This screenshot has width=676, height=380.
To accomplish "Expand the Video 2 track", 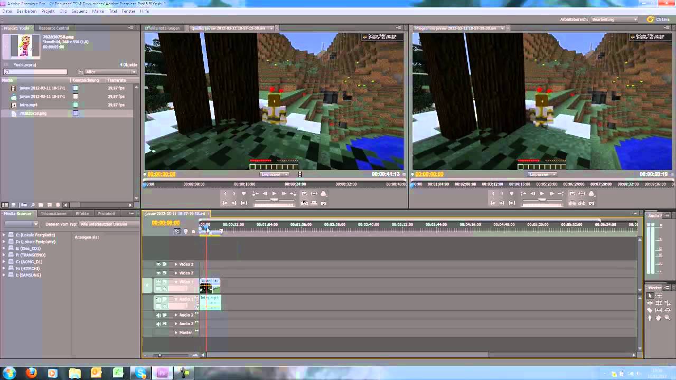I will point(176,273).
